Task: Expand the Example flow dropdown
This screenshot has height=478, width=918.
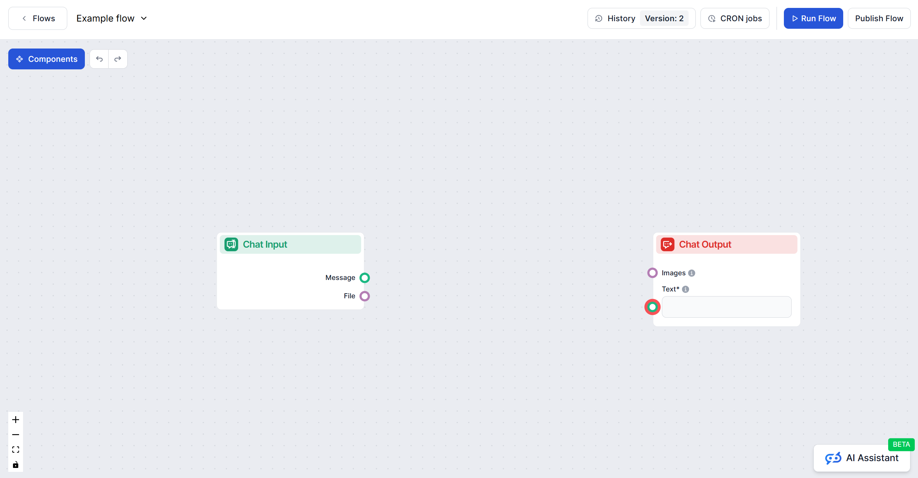Action: coord(144,18)
